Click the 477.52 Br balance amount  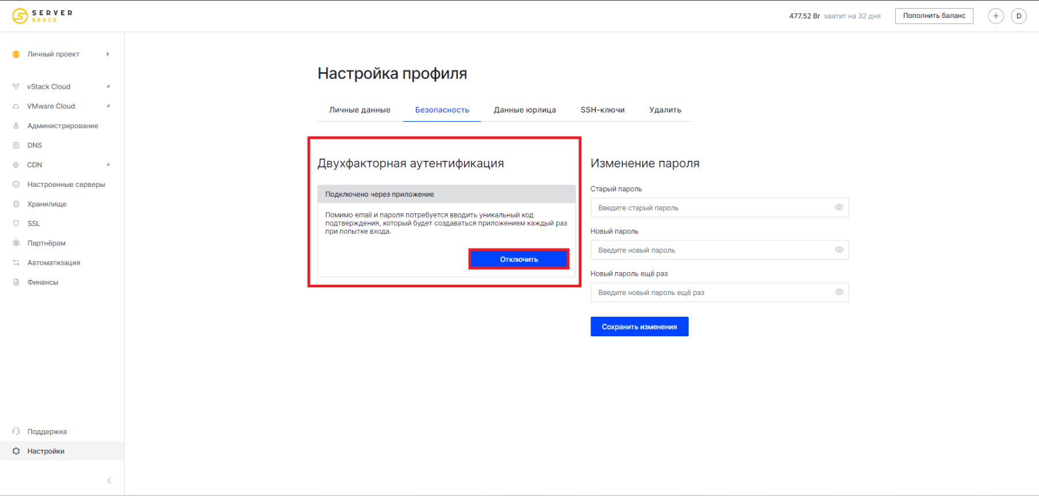tap(805, 16)
